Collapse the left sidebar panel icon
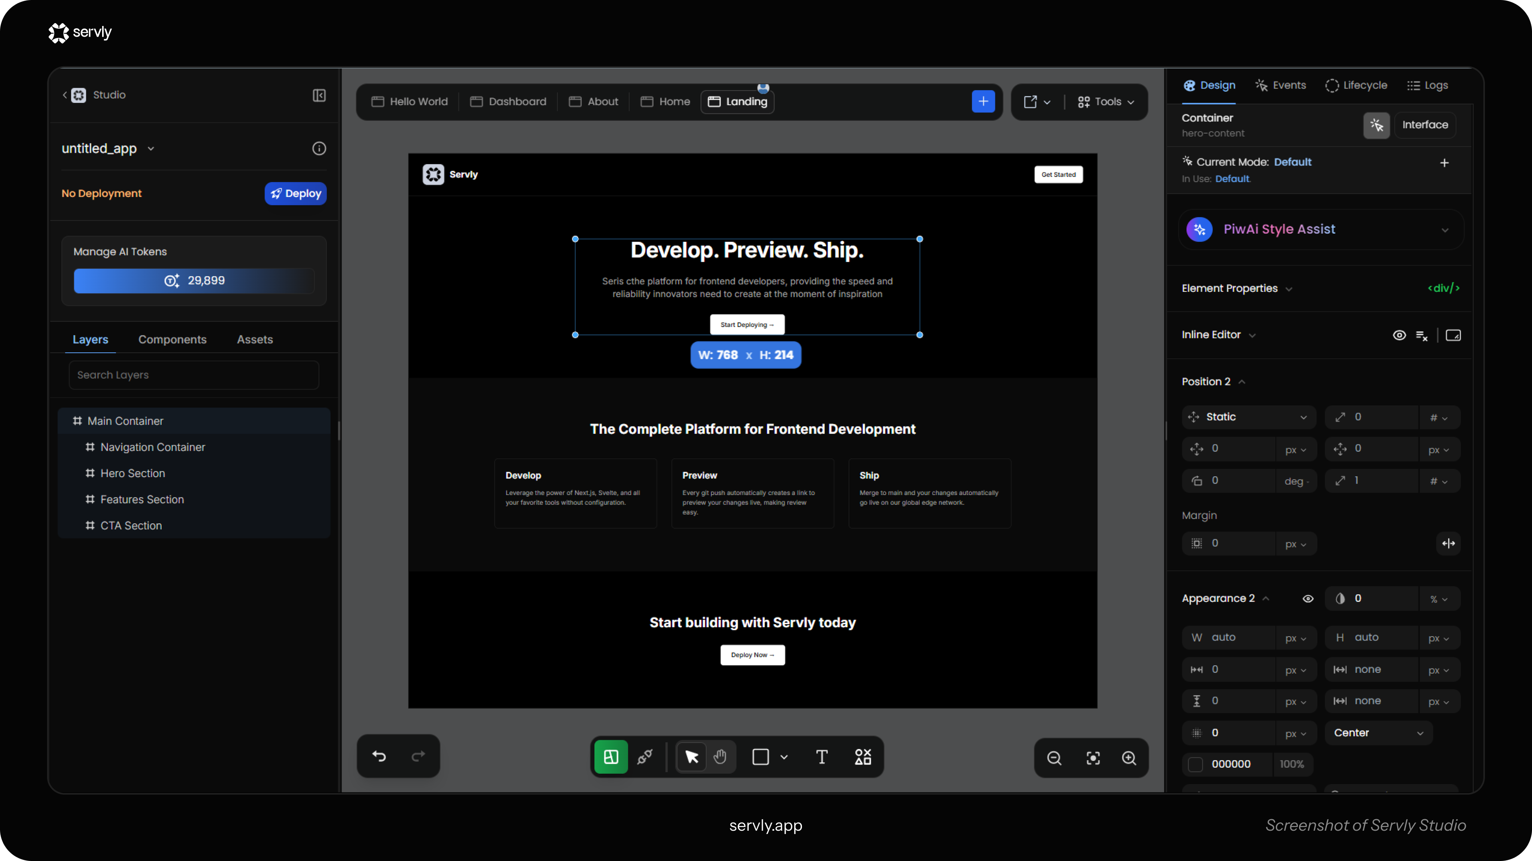This screenshot has width=1532, height=861. click(x=319, y=95)
